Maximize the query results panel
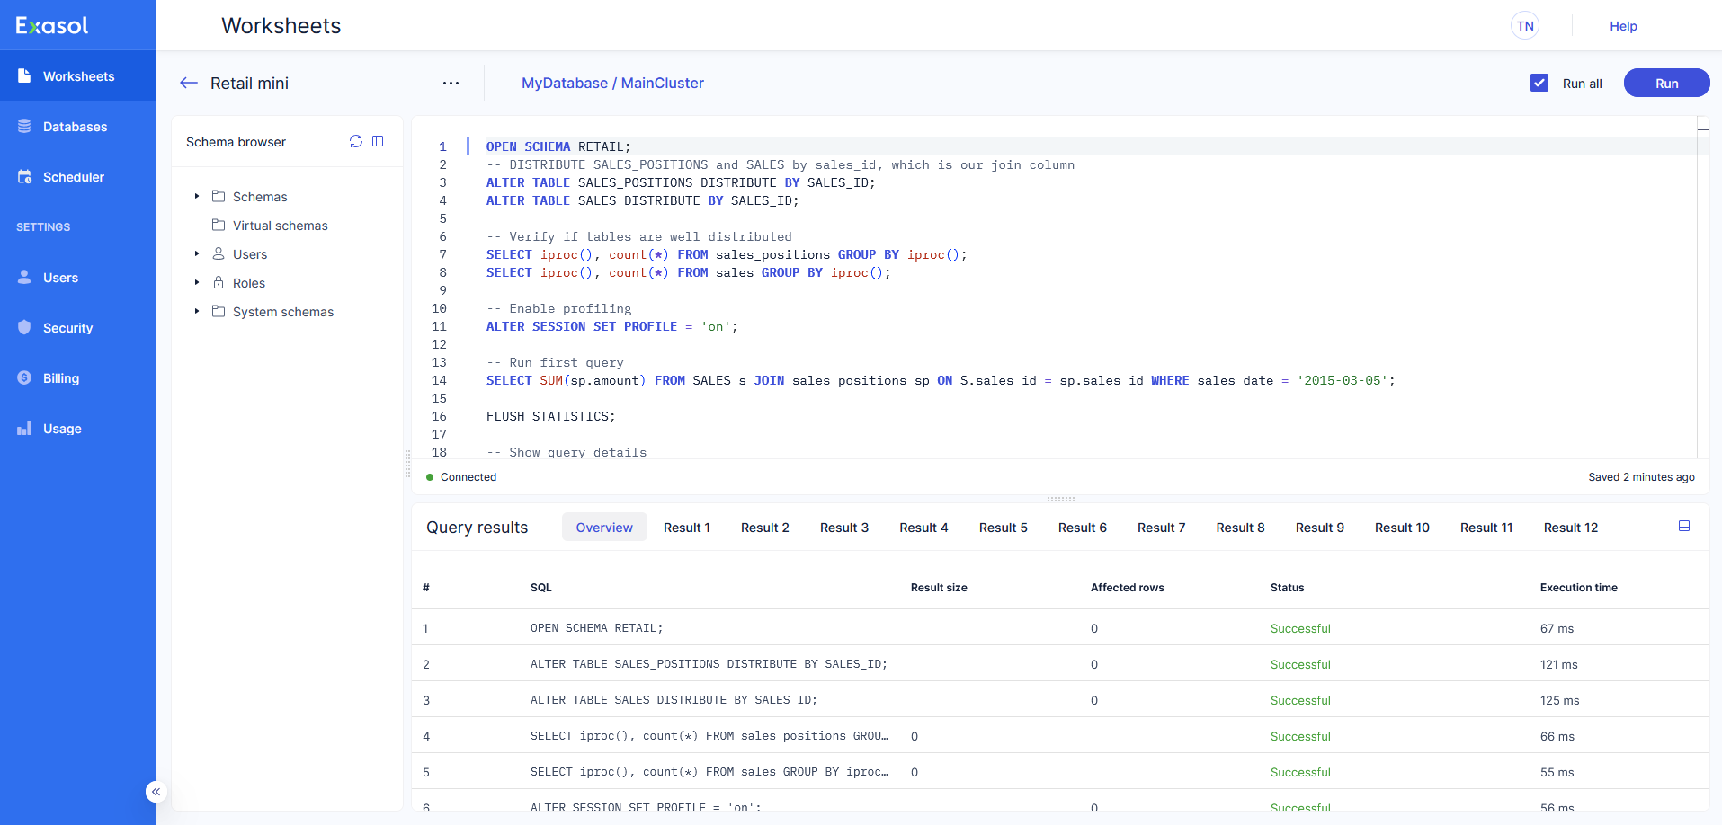This screenshot has width=1722, height=825. [1684, 527]
